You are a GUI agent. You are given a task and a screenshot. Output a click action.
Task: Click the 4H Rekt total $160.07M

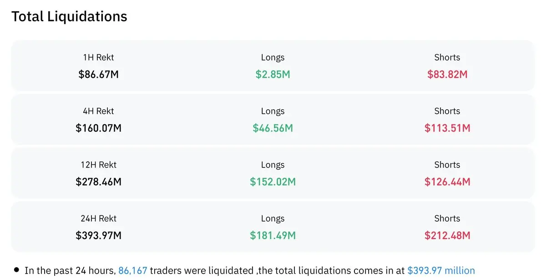[99, 128]
